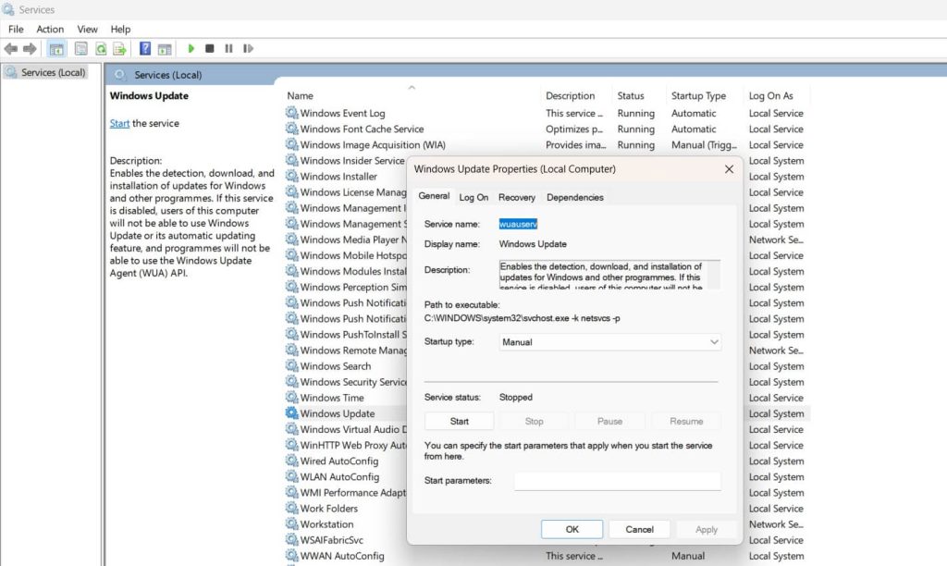947x566 pixels.
Task: Start the service with the green play icon
Action: [191, 48]
